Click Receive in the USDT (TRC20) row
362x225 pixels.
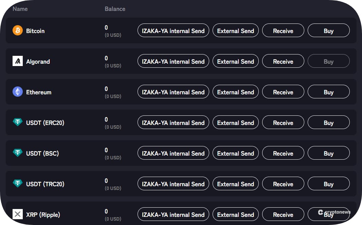(283, 183)
